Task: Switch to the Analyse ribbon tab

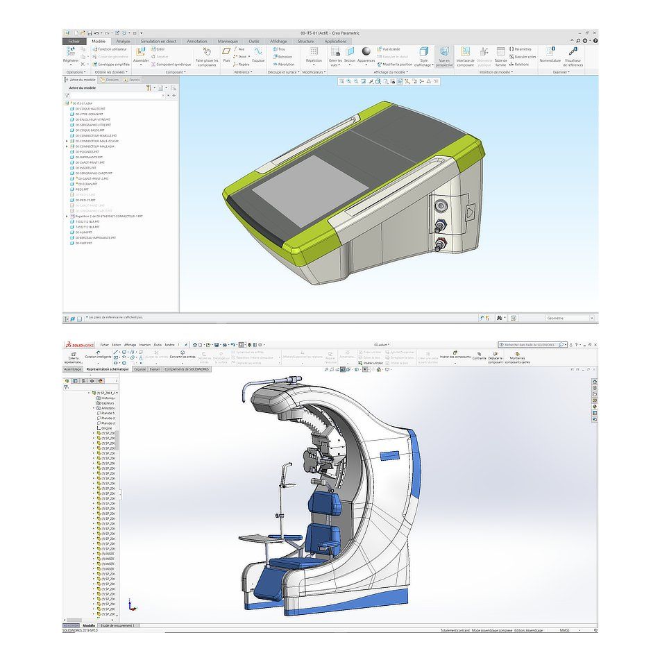Action: pyautogui.click(x=123, y=41)
